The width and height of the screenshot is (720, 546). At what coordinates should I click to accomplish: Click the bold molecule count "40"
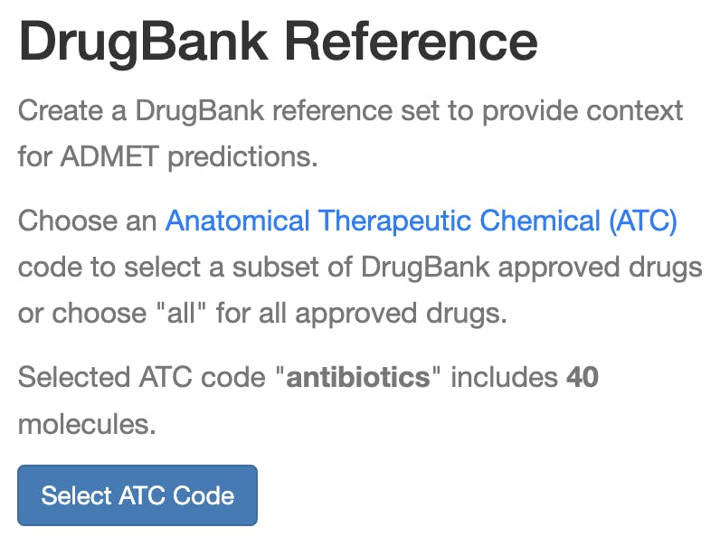coord(582,377)
